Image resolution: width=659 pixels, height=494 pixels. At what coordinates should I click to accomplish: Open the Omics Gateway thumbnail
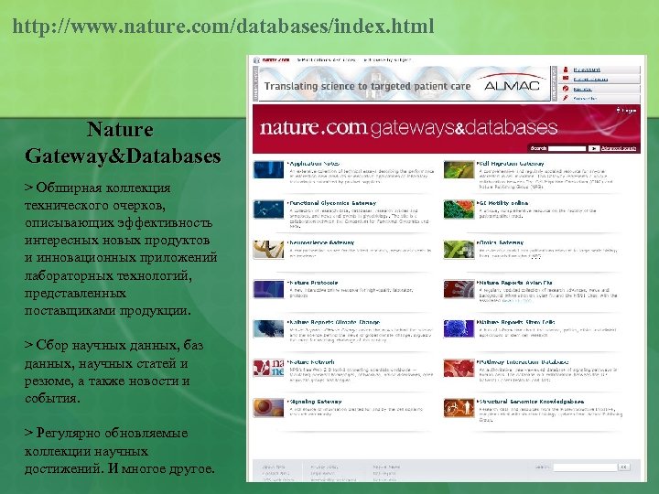click(459, 249)
